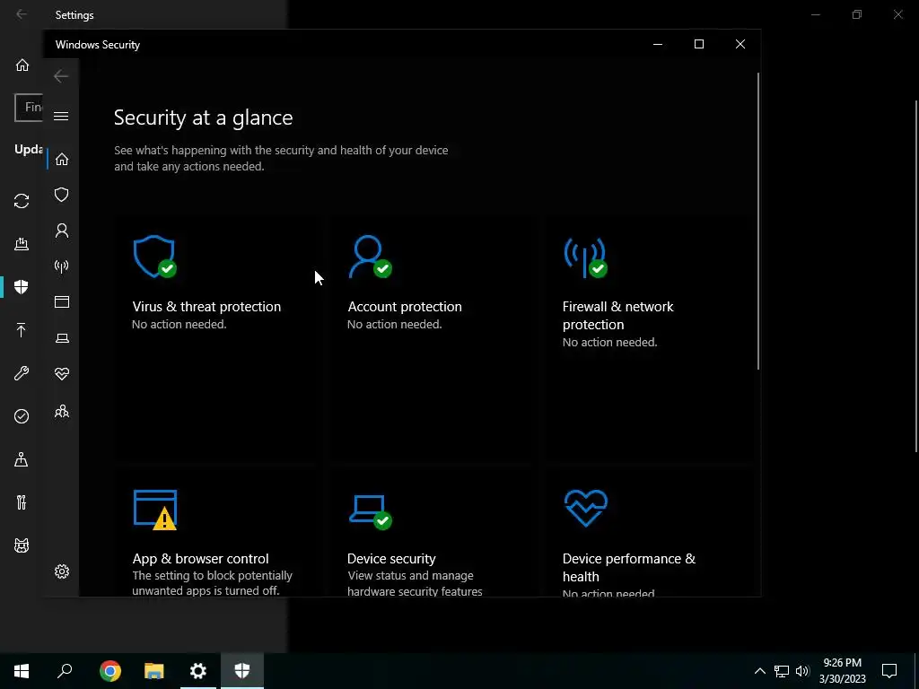
Task: Open For developers icon in Settings sidebar
Action: [x=22, y=502]
